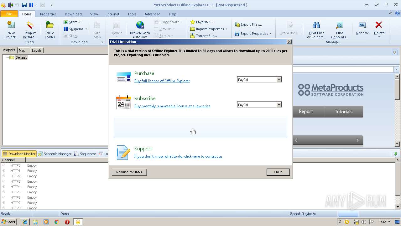Click the Close button in the Trial Limitation dialog
The height and width of the screenshot is (226, 401).
[x=278, y=172]
